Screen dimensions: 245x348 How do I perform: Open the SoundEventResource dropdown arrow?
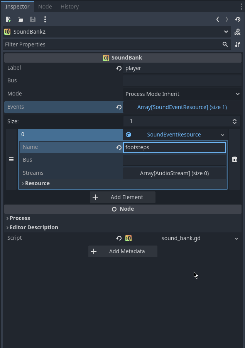pos(223,135)
